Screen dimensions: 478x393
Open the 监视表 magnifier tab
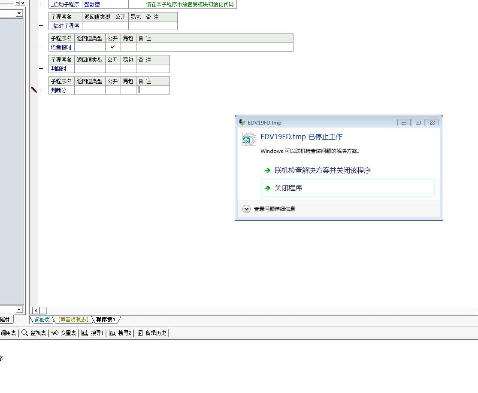coord(34,333)
